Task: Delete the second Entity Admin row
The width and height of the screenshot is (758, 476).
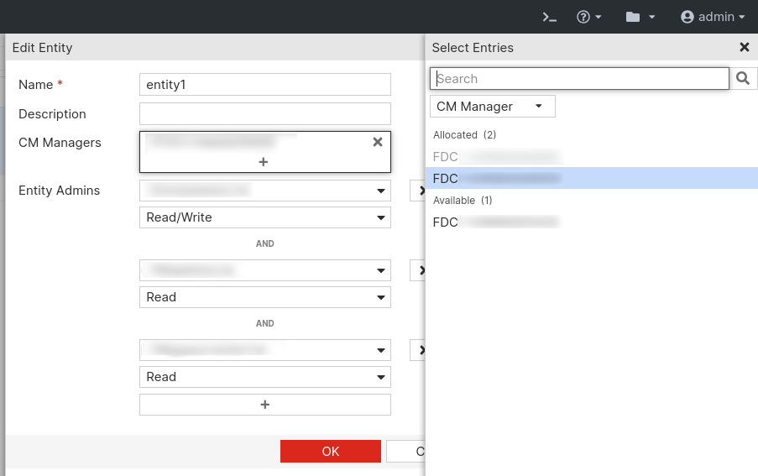Action: (419, 270)
